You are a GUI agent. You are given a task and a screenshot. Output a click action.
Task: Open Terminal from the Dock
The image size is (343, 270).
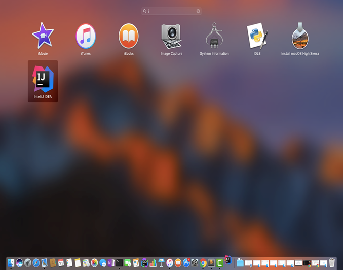pos(120,263)
